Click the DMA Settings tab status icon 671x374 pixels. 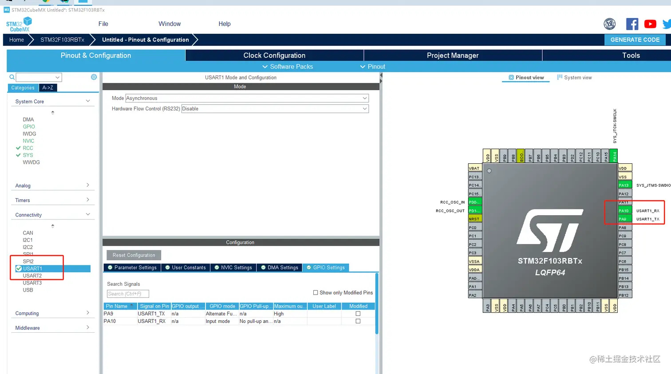[x=263, y=268]
